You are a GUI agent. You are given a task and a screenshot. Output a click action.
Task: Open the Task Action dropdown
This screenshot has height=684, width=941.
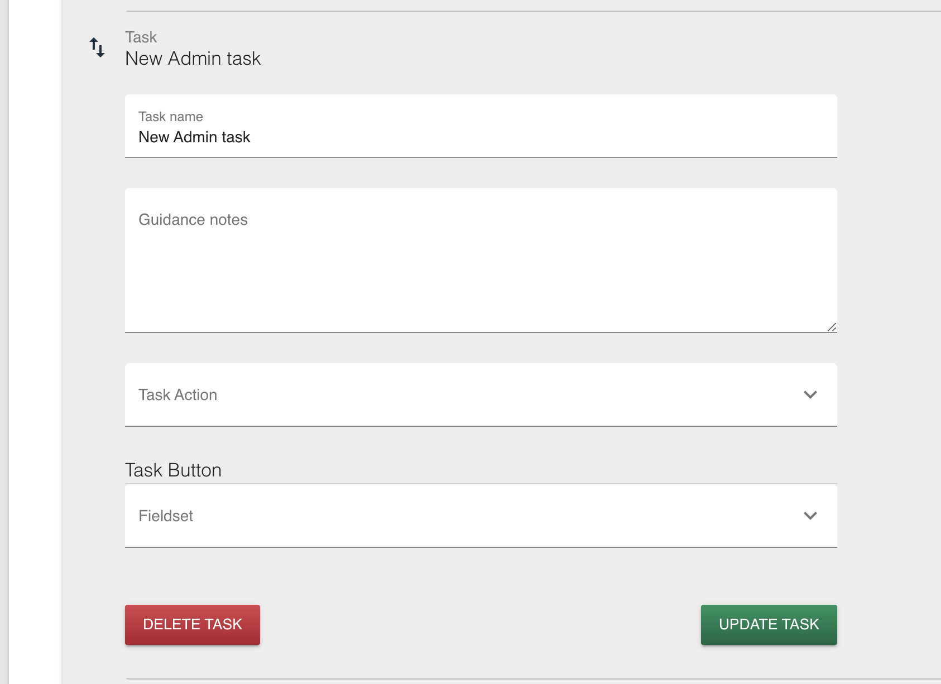tap(481, 395)
